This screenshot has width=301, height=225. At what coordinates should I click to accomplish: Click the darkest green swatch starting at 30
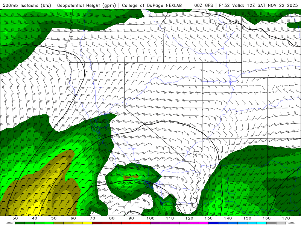tap(20, 223)
